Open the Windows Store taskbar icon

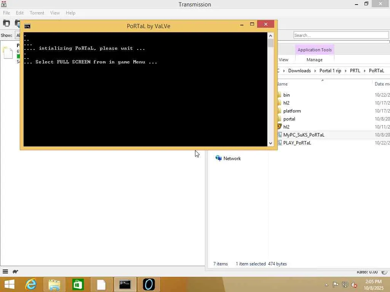pos(78,284)
